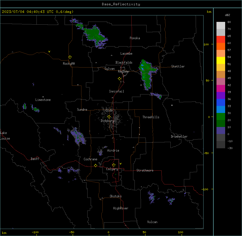Click the ThreeHills label
The height and width of the screenshot is (236, 242).
click(151, 117)
